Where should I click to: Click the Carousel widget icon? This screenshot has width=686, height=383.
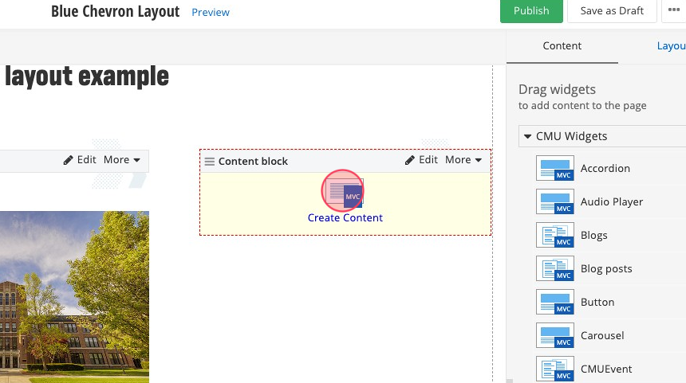coord(556,336)
